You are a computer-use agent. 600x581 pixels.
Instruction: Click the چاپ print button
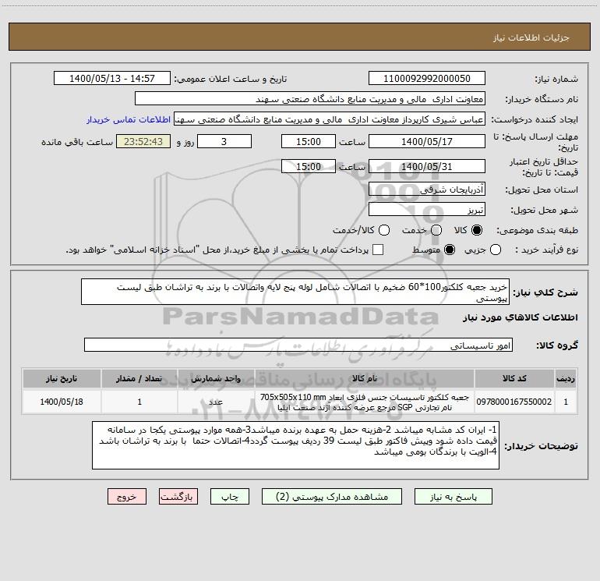230,497
